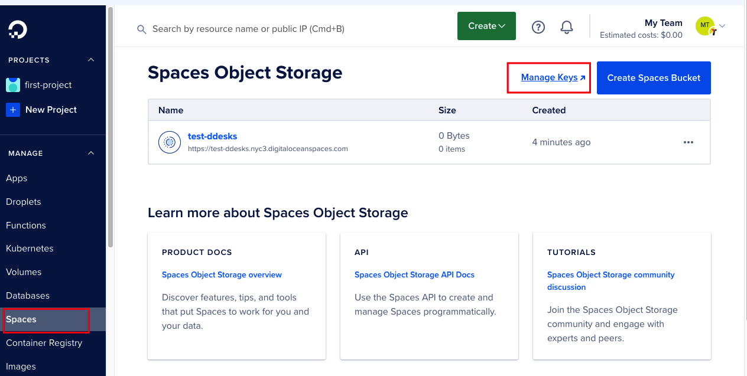
Task: Click the Manage Keys link
Action: tap(553, 77)
